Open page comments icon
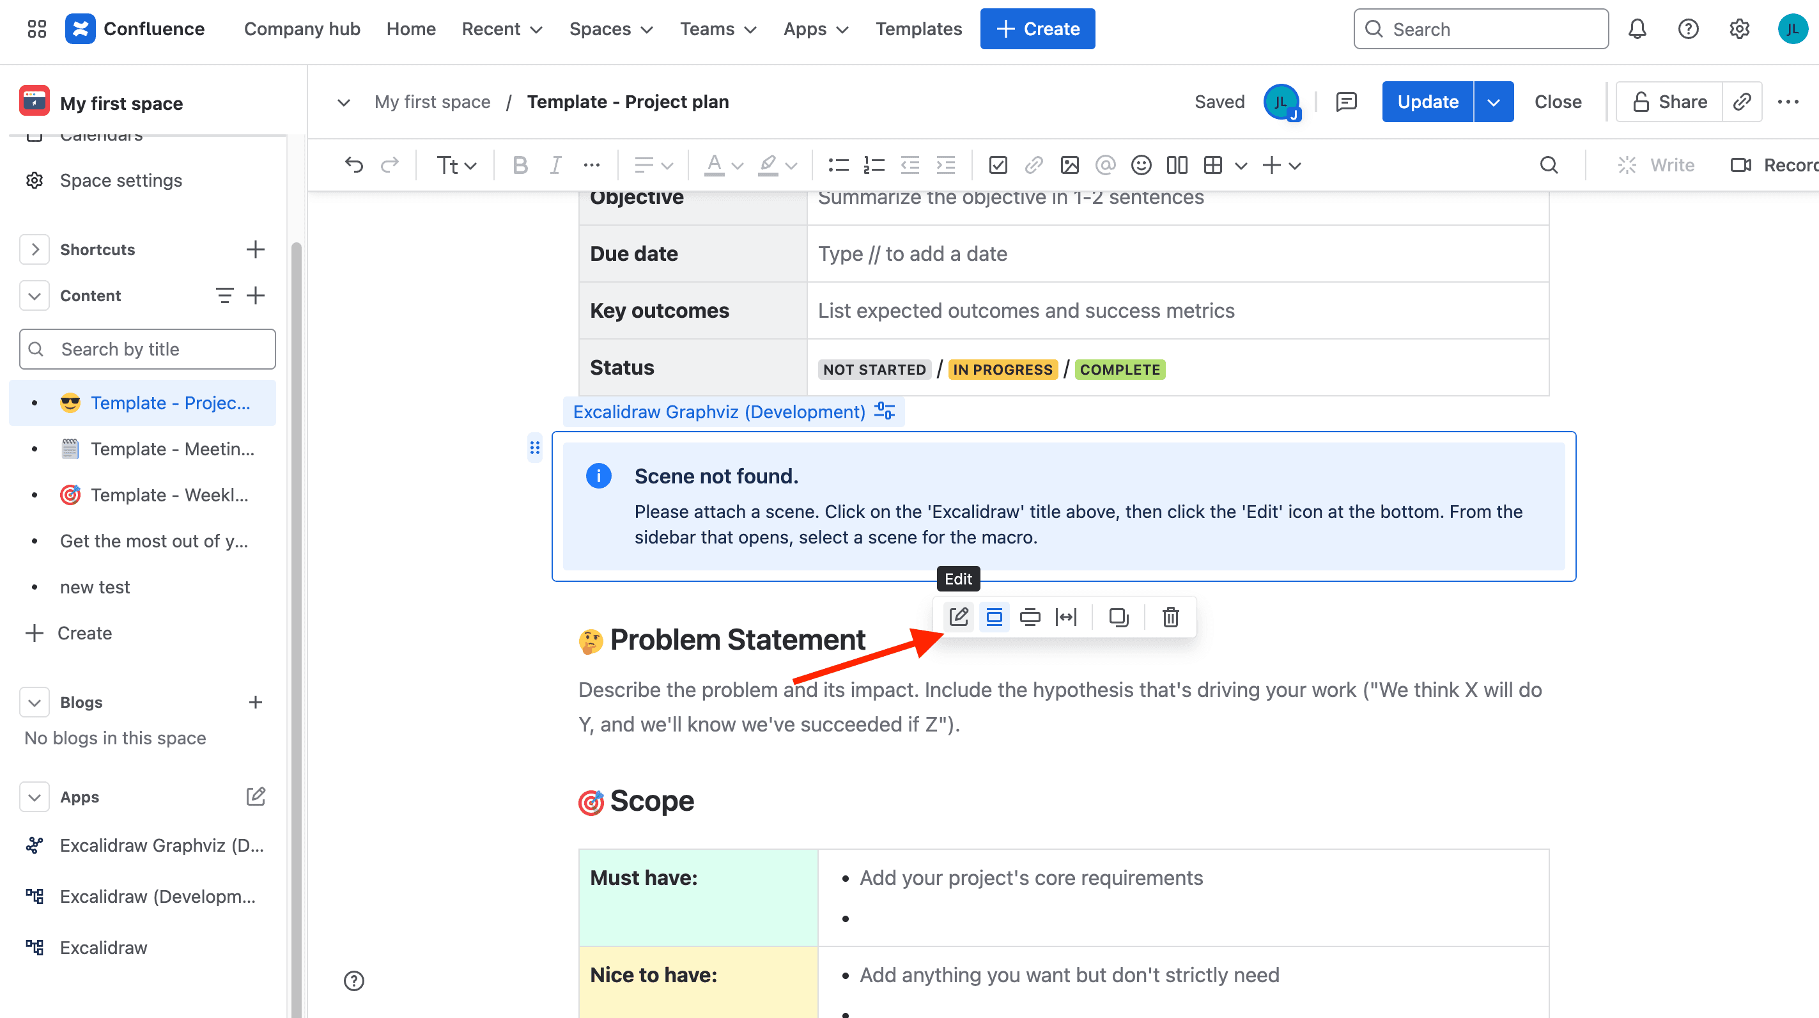The width and height of the screenshot is (1819, 1018). tap(1347, 102)
